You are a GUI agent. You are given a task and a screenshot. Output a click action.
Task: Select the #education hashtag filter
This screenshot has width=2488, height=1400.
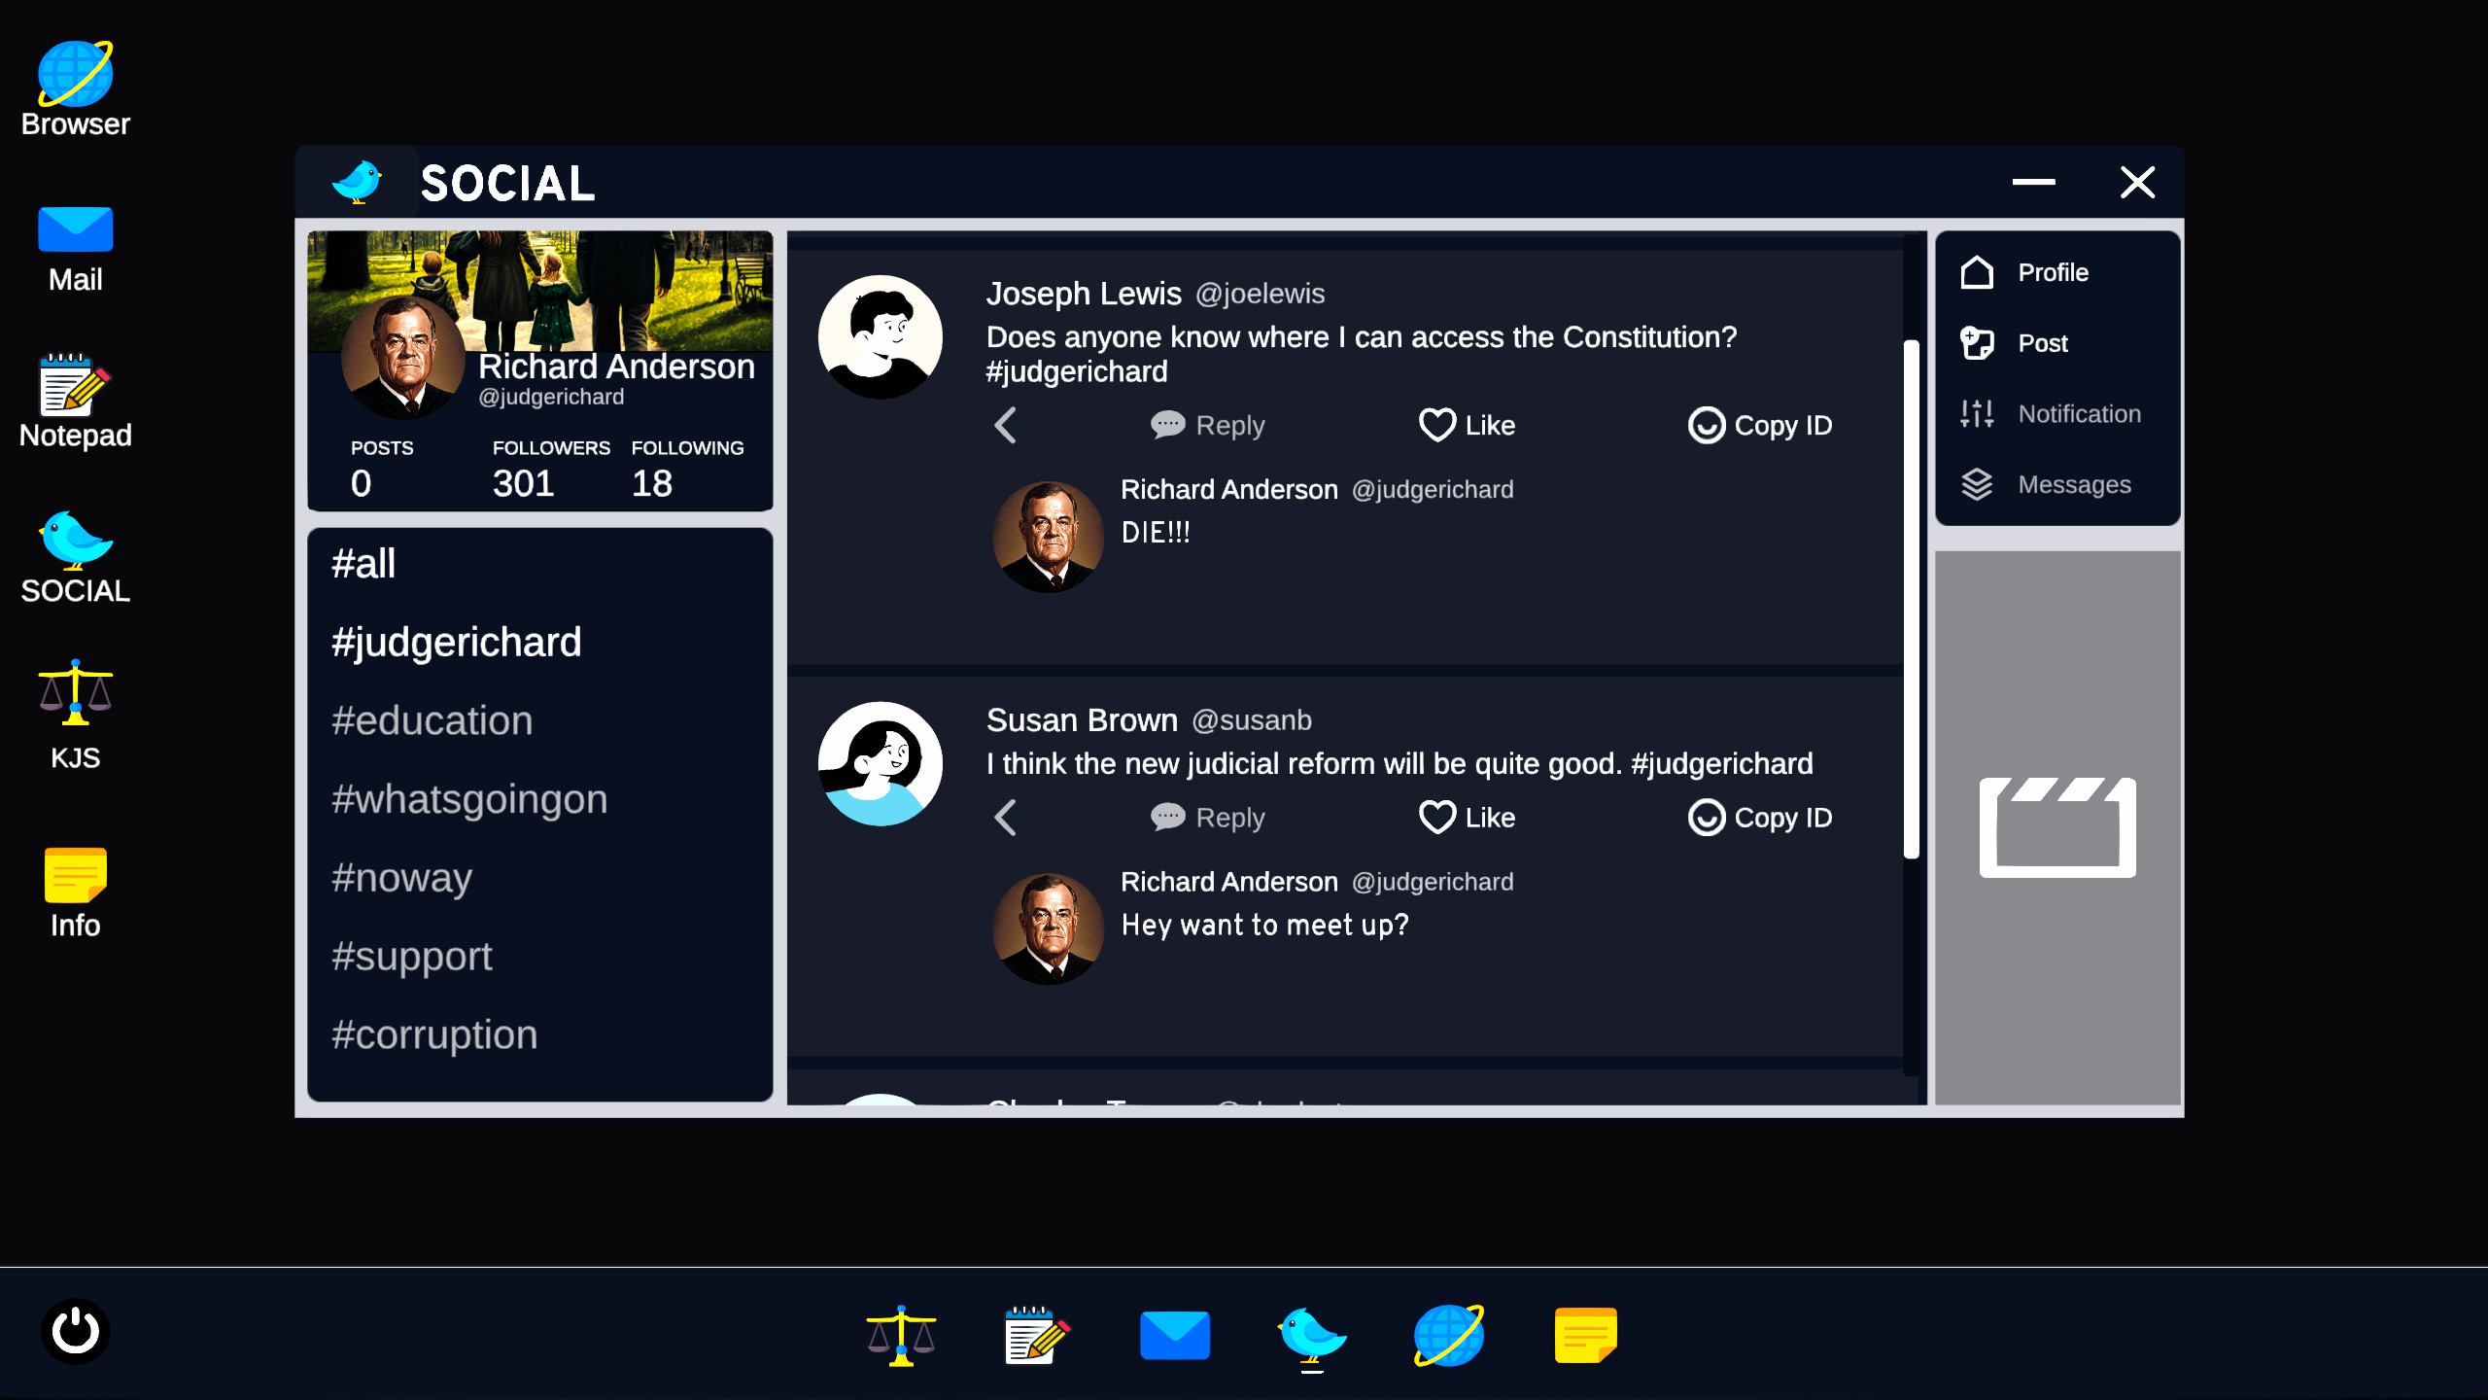[432, 720]
